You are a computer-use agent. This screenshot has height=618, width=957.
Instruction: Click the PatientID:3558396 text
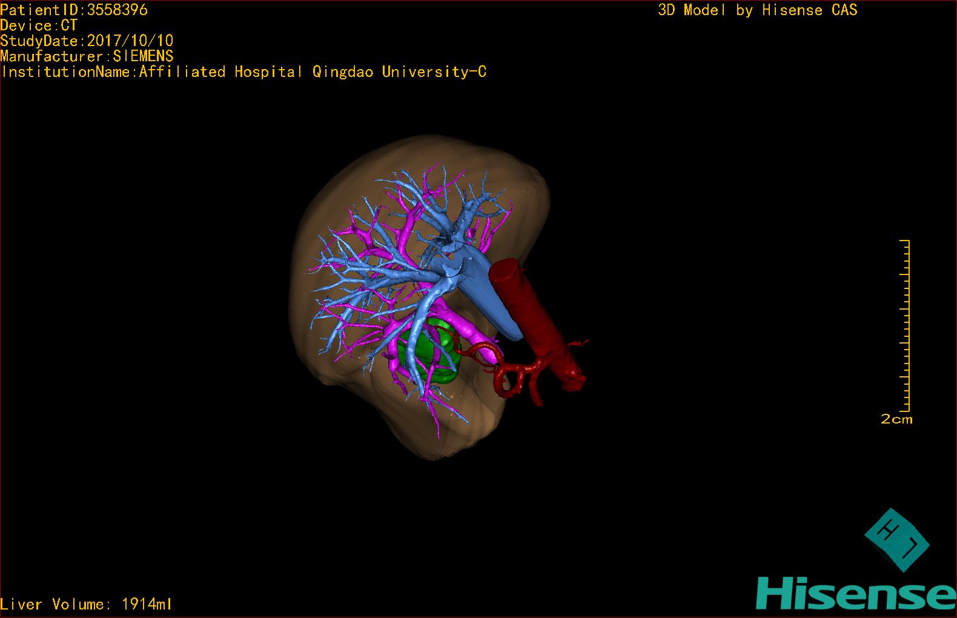[x=74, y=10]
